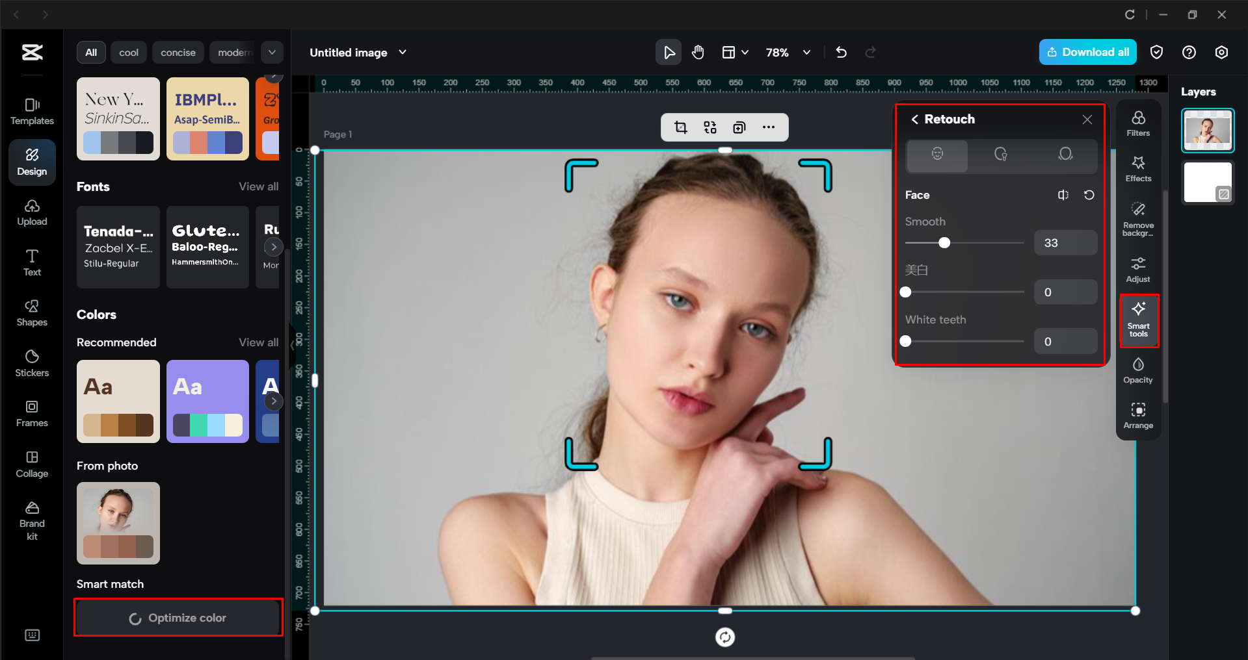
Task: Reset the Face retouch settings
Action: (1089, 195)
